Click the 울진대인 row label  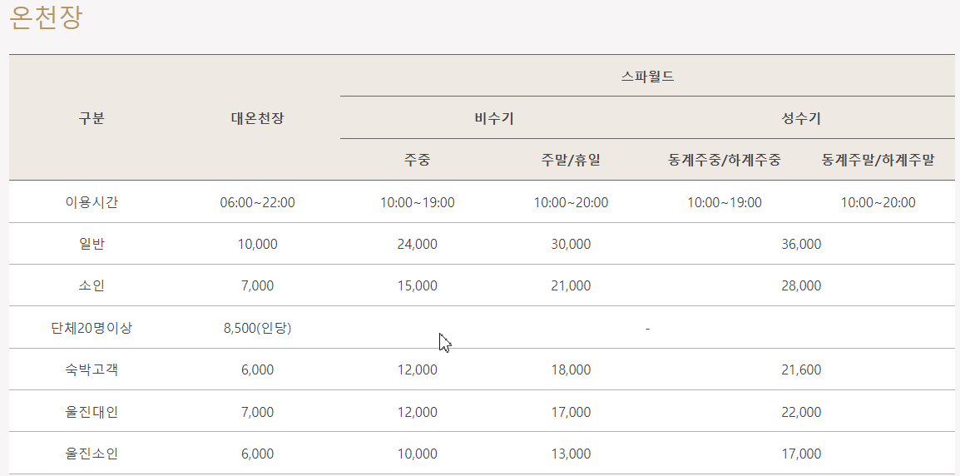point(92,412)
